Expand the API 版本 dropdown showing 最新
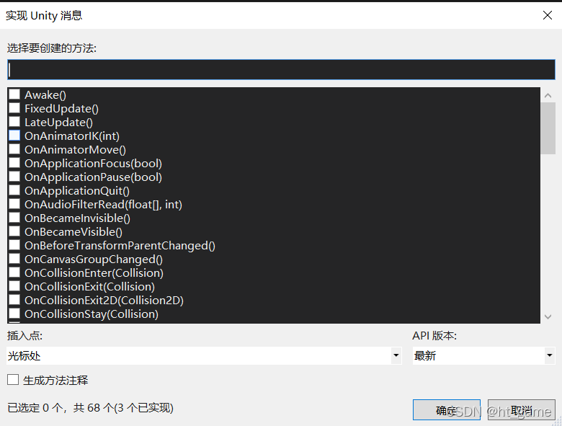The width and height of the screenshot is (562, 426). pyautogui.click(x=483, y=355)
